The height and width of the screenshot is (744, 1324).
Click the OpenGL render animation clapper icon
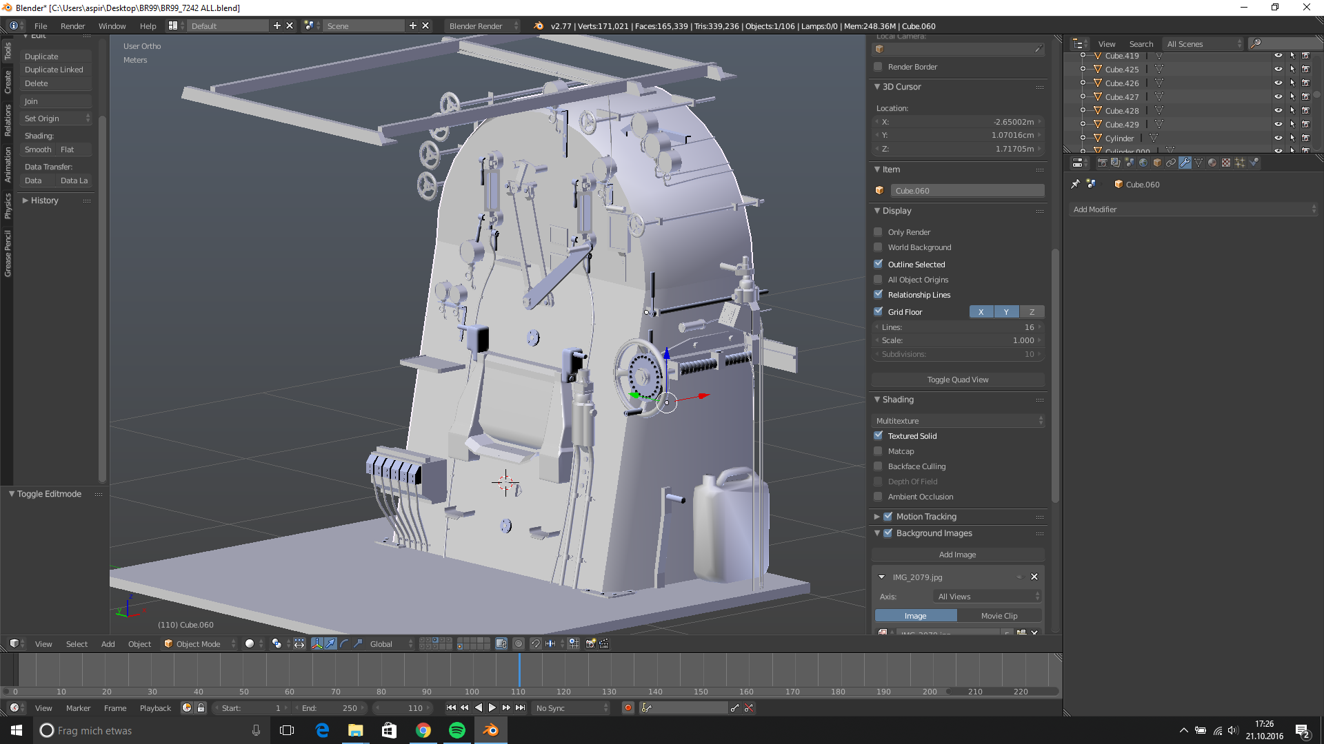click(604, 643)
